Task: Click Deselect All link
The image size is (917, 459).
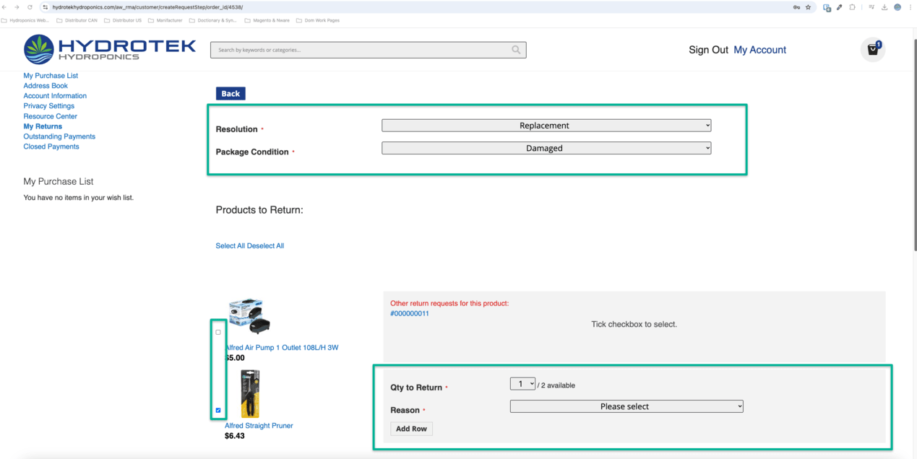Action: pos(265,246)
